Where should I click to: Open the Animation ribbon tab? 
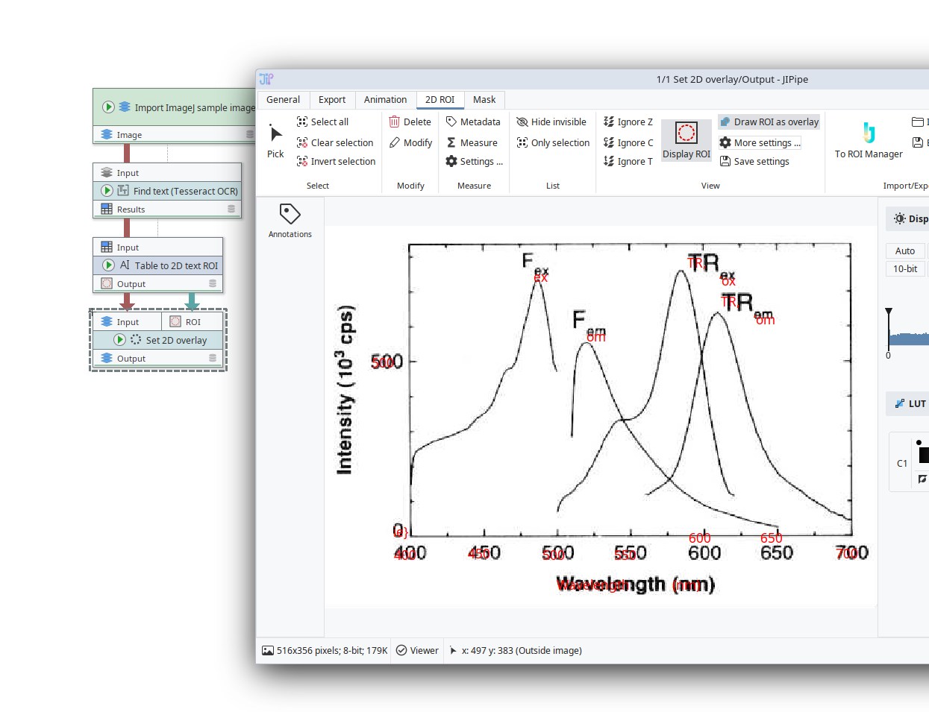385,99
